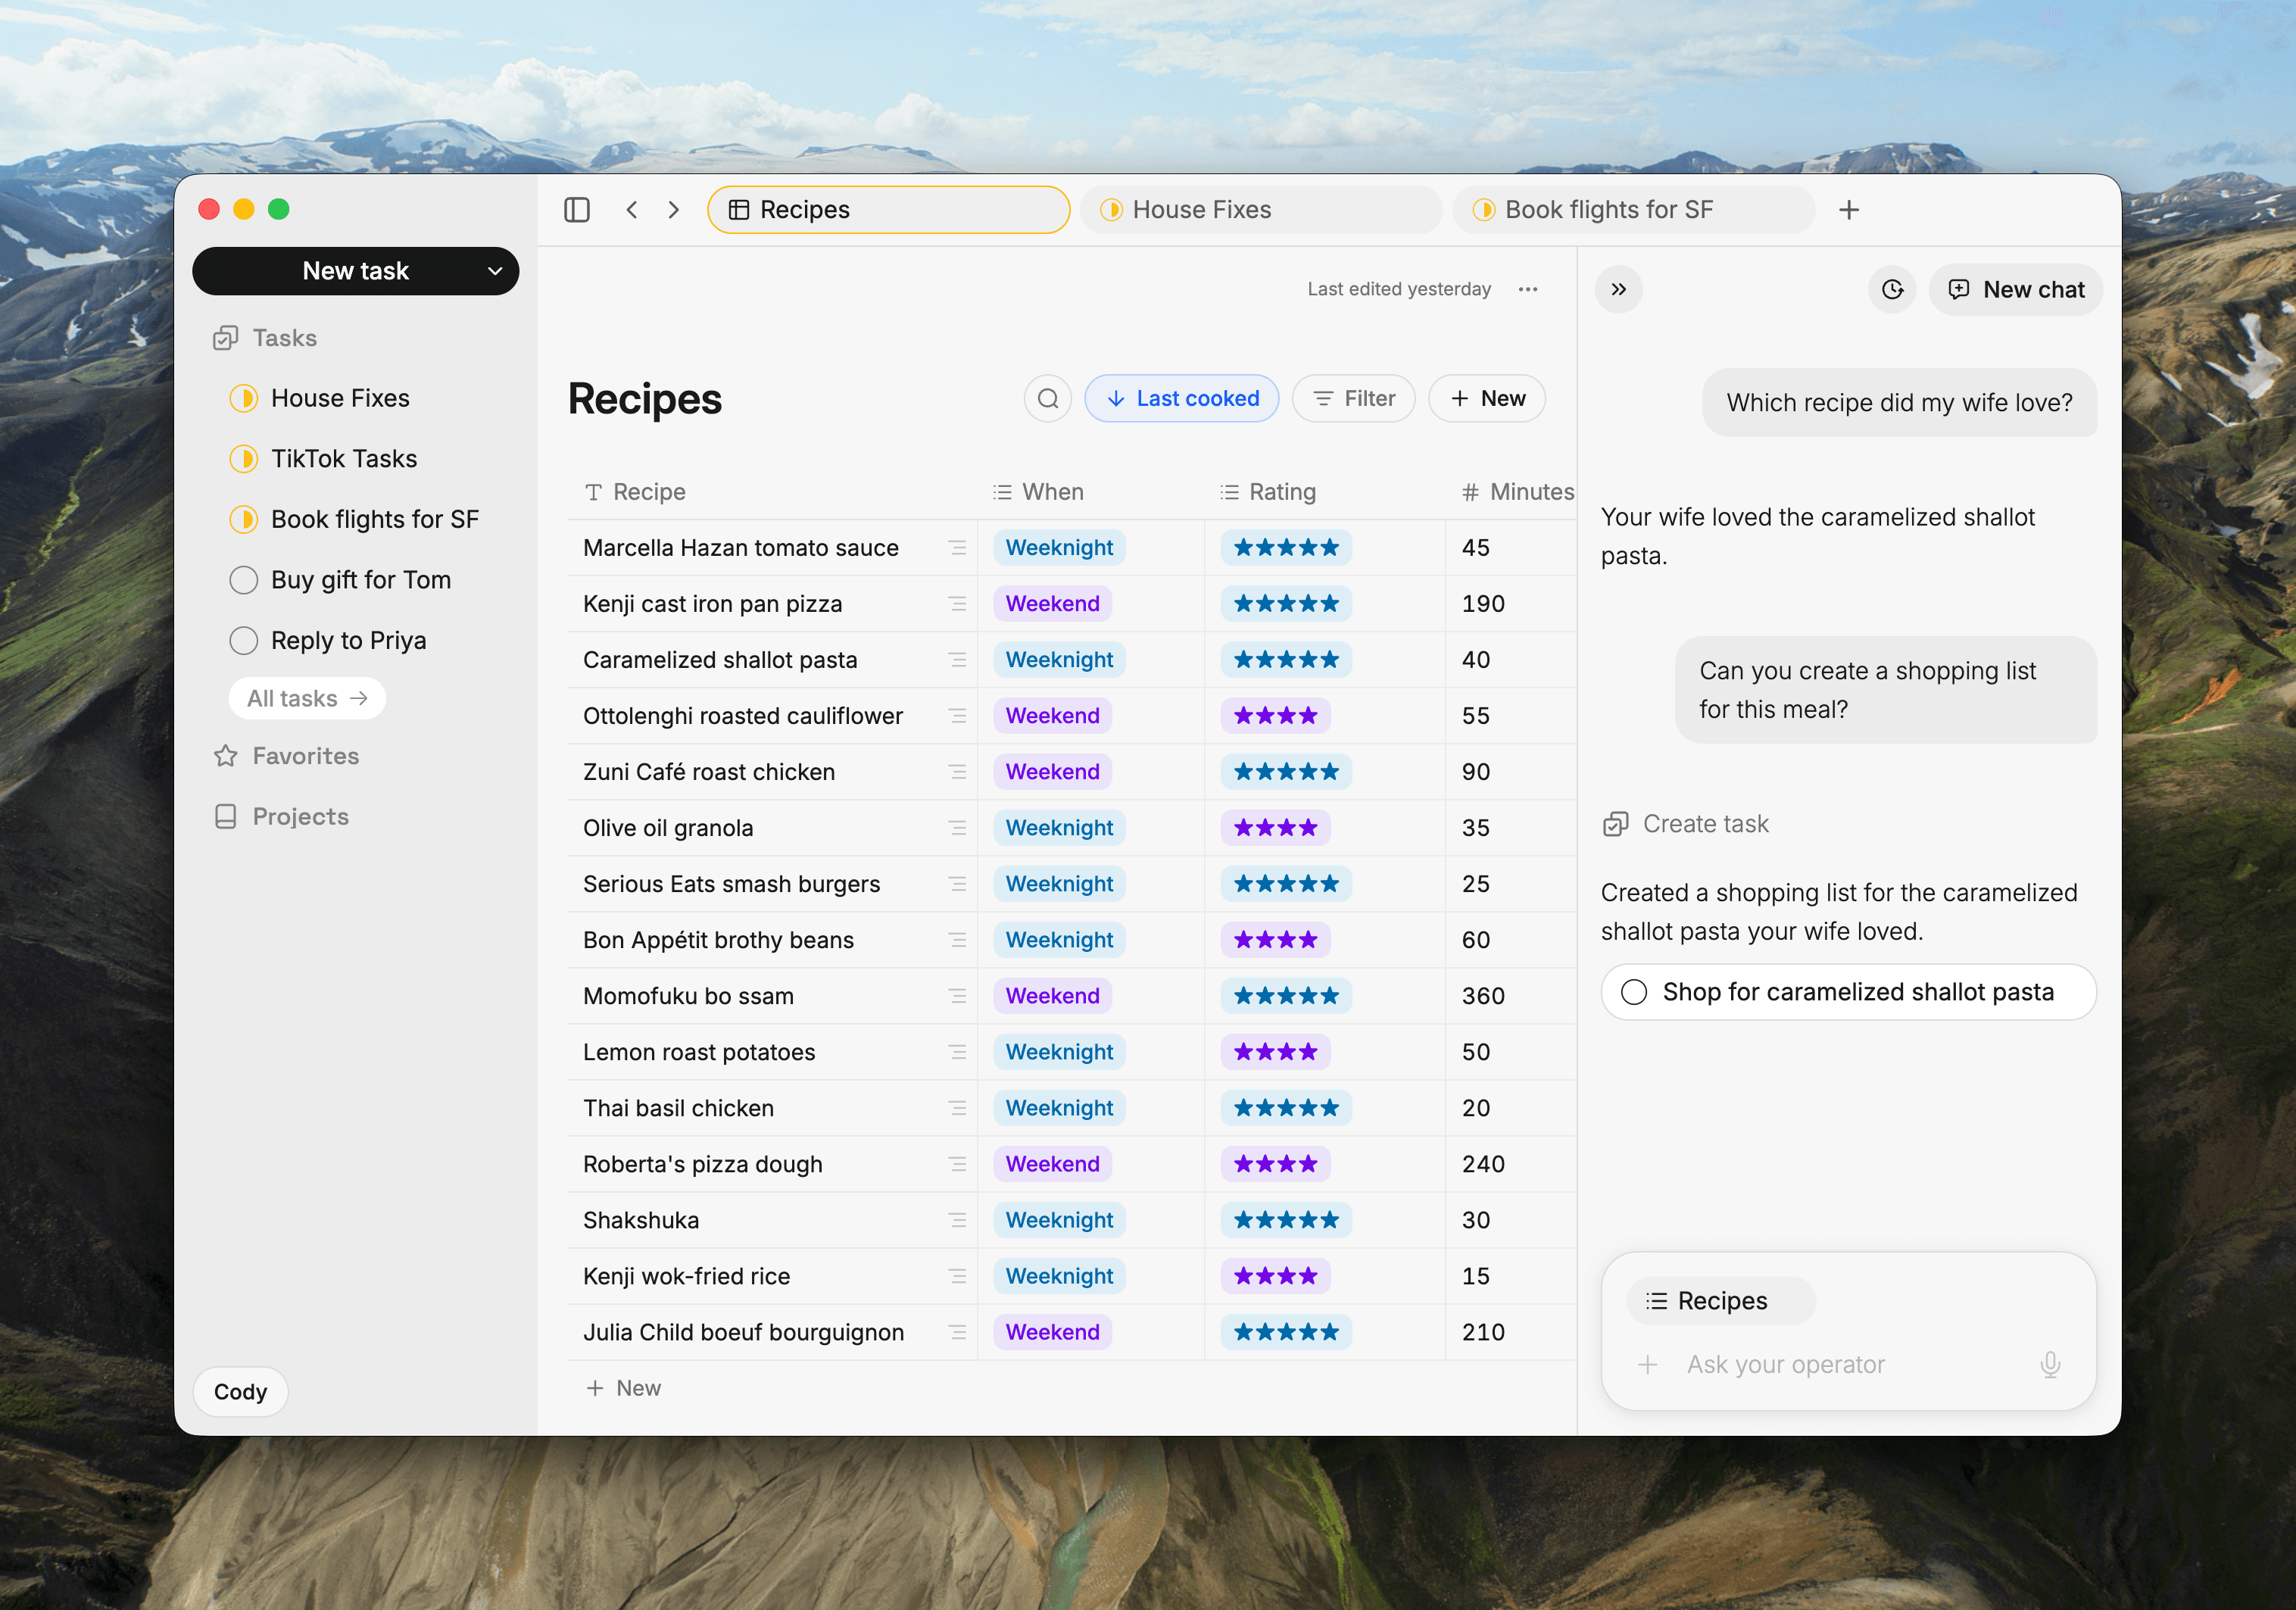This screenshot has height=1610, width=2296.
Task: Click the Create task icon in chat
Action: point(1616,824)
